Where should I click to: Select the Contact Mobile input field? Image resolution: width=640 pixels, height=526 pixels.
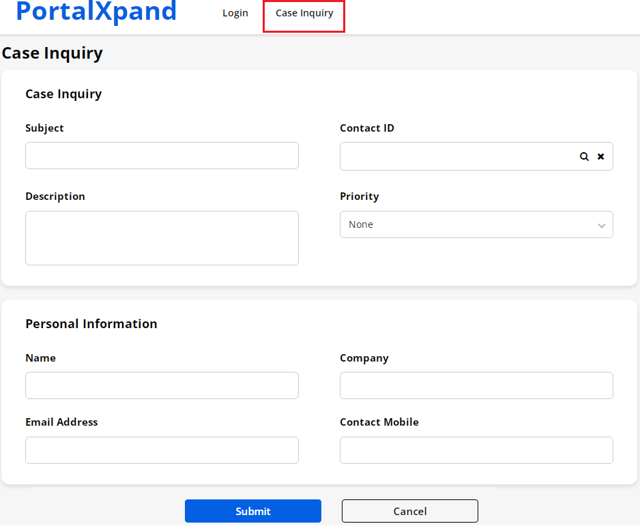(476, 450)
